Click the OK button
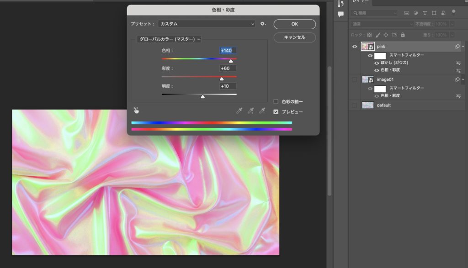This screenshot has width=468, height=268. [x=294, y=24]
